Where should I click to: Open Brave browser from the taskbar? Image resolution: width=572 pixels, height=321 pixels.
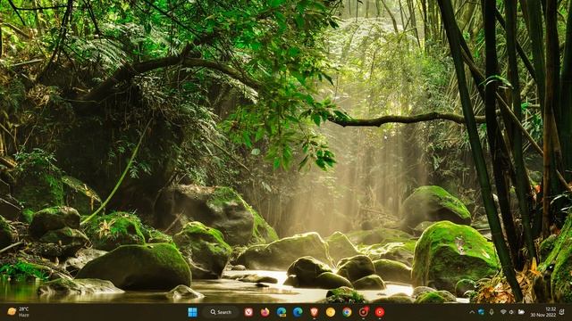314,312
